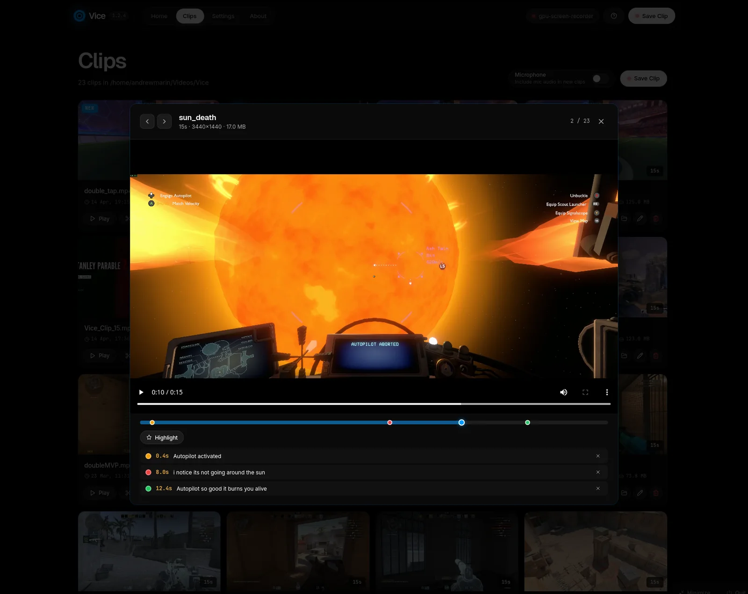Select the Clips tab
The image size is (748, 594).
(x=190, y=16)
